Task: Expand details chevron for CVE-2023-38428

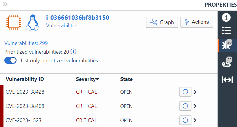Action: [195, 92]
